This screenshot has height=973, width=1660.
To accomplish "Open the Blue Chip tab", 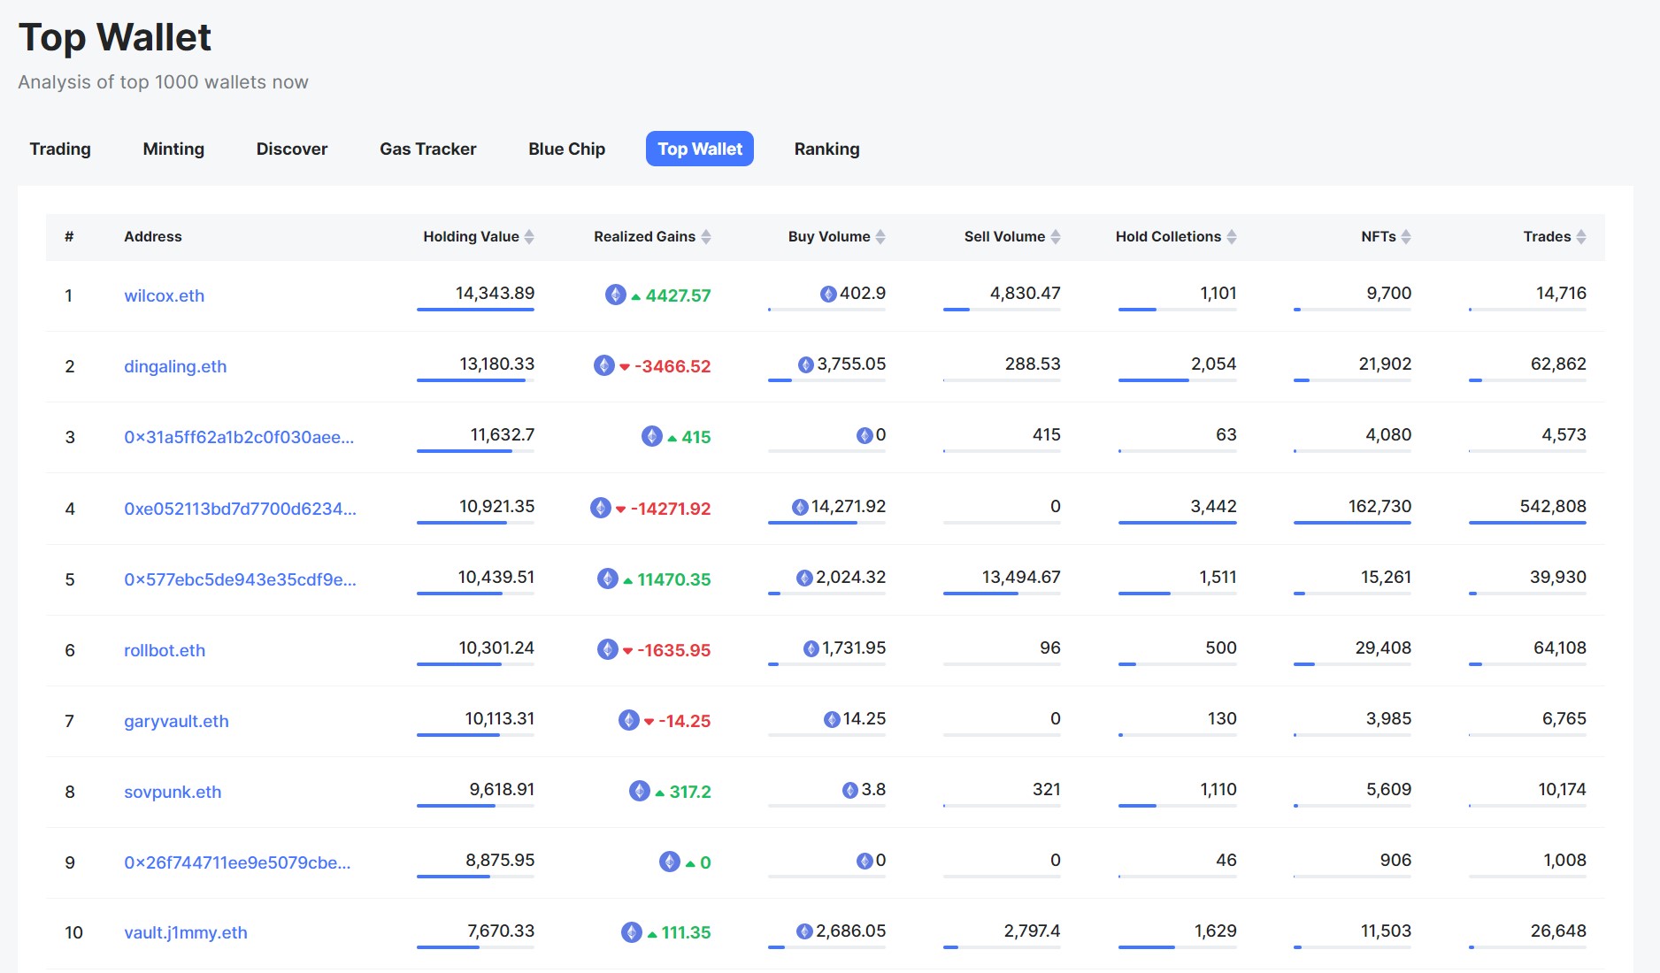I will pyautogui.click(x=566, y=149).
